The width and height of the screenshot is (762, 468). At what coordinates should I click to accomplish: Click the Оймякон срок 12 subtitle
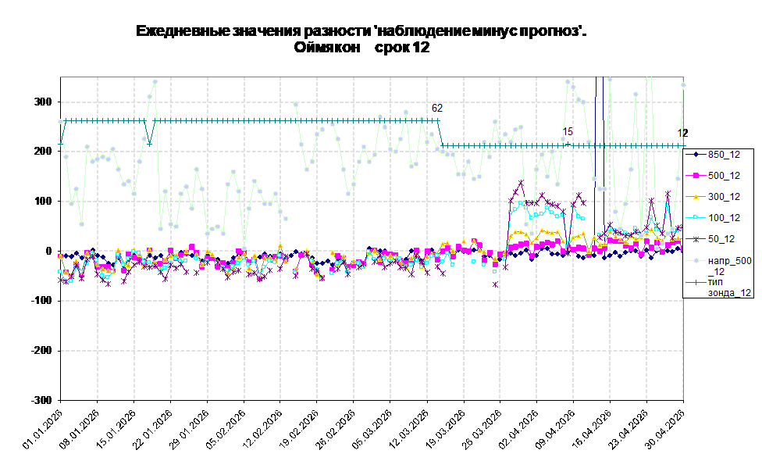pos(361,48)
